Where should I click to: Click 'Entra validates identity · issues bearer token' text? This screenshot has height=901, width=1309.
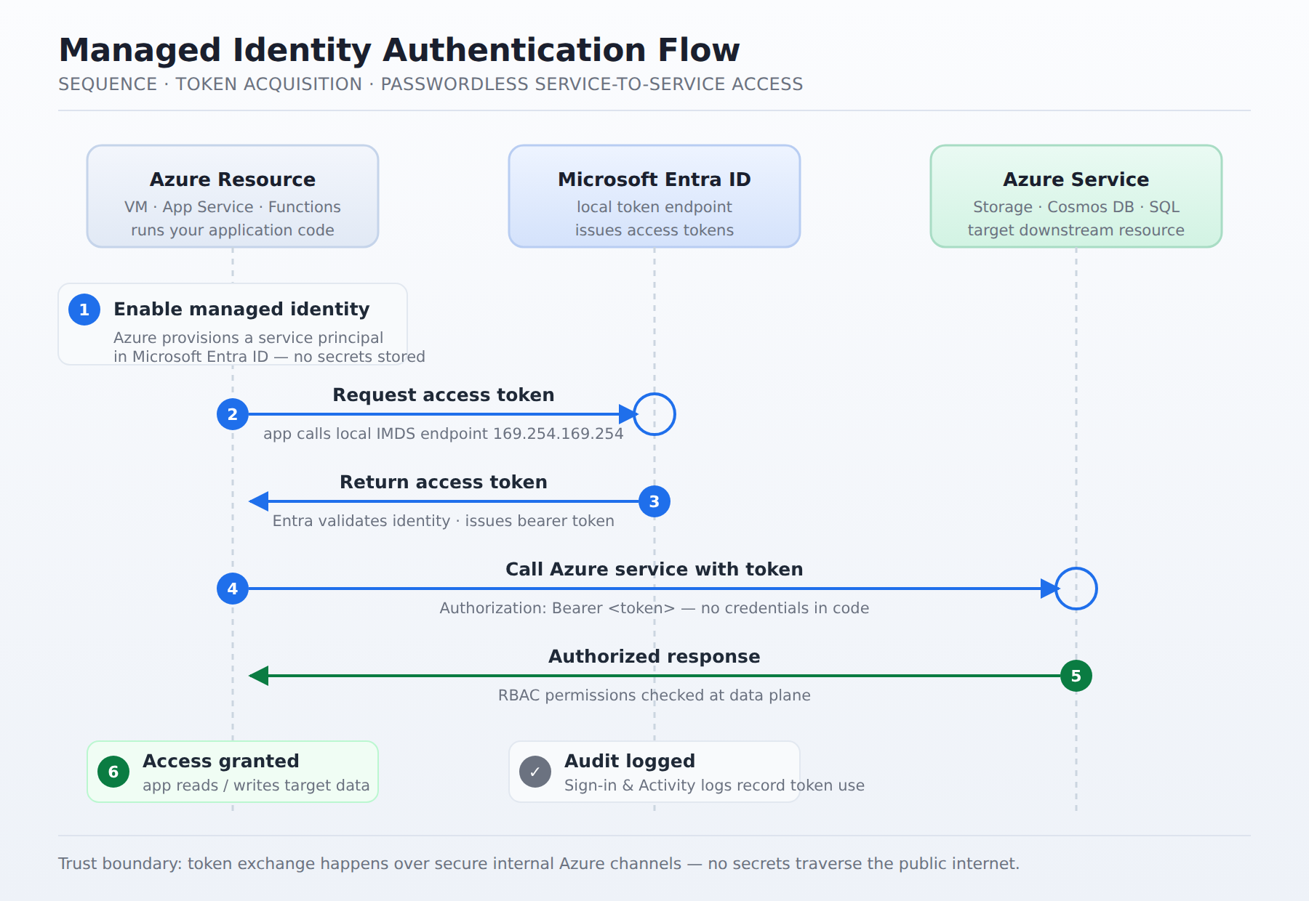click(x=444, y=521)
